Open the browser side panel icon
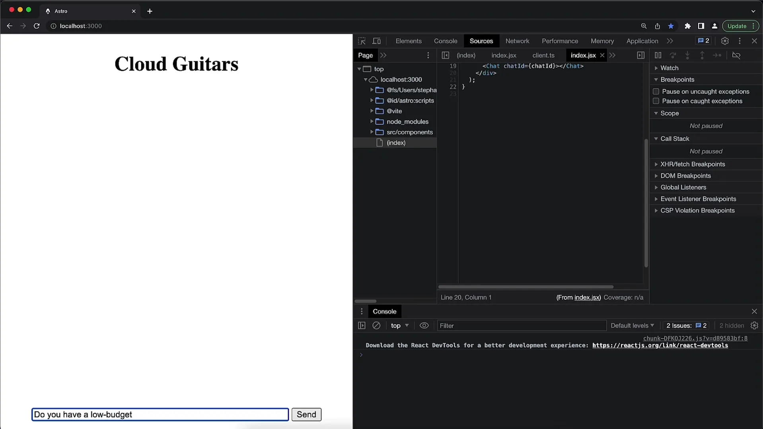Viewport: 763px width, 429px height. point(701,26)
